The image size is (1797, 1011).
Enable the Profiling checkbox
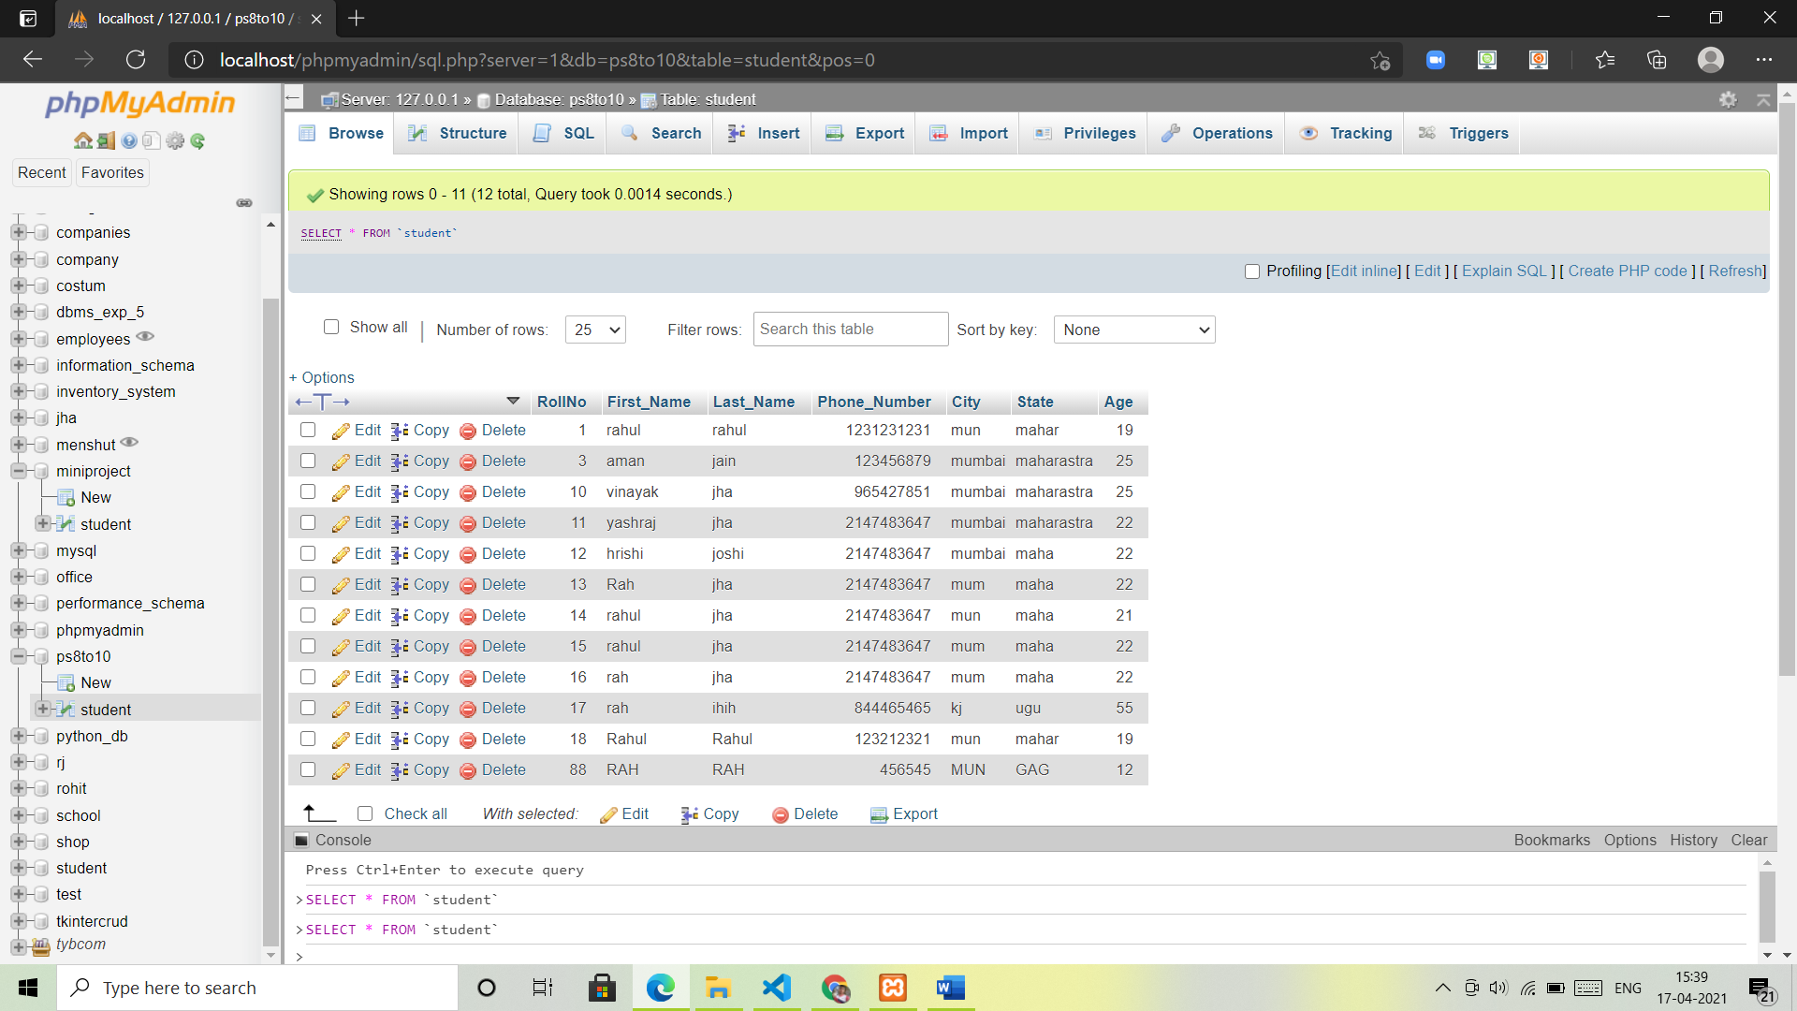tap(1251, 271)
